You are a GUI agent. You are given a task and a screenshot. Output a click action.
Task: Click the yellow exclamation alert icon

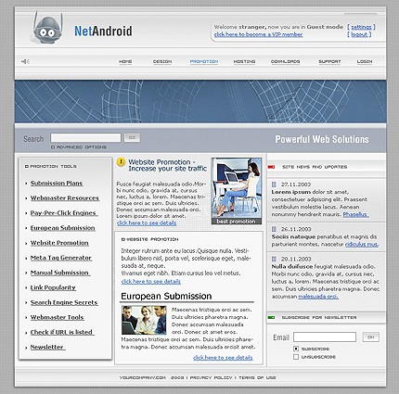[x=121, y=162]
